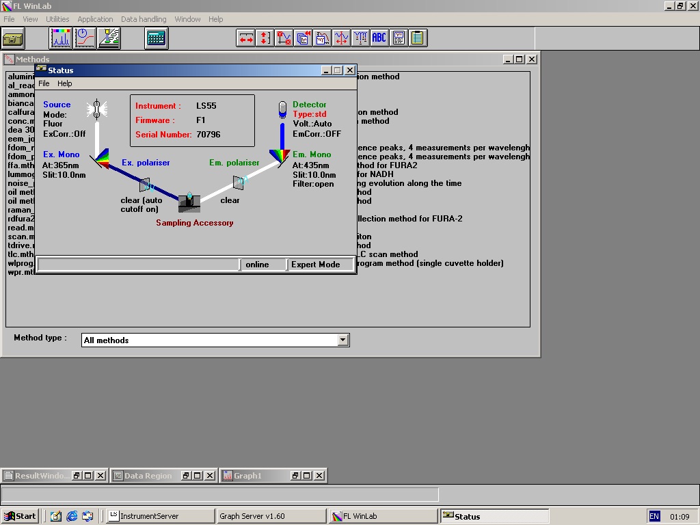700x525 pixels.
Task: Select the noise method in the list
Action: point(21,183)
